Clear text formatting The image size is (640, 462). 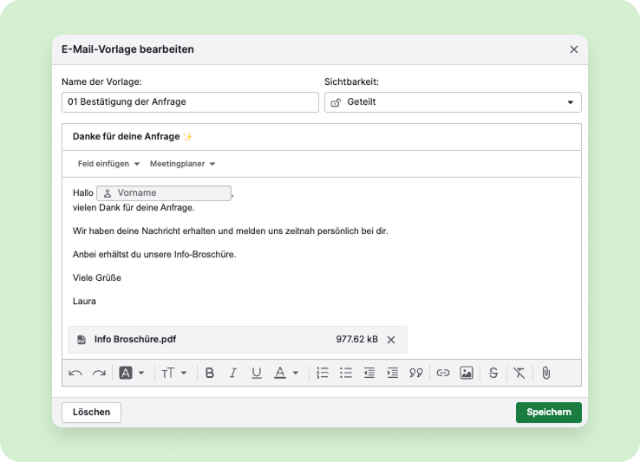(519, 373)
